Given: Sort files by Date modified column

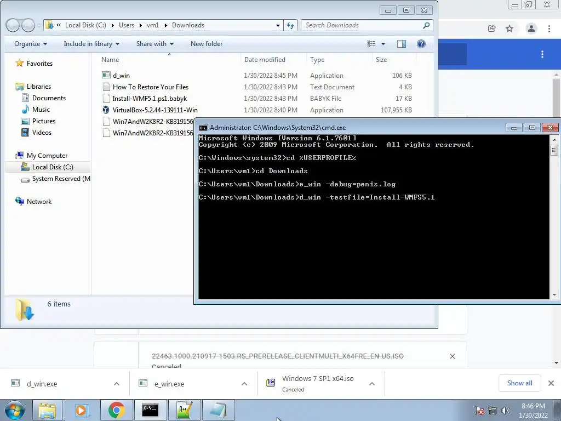Looking at the screenshot, I should [x=265, y=59].
